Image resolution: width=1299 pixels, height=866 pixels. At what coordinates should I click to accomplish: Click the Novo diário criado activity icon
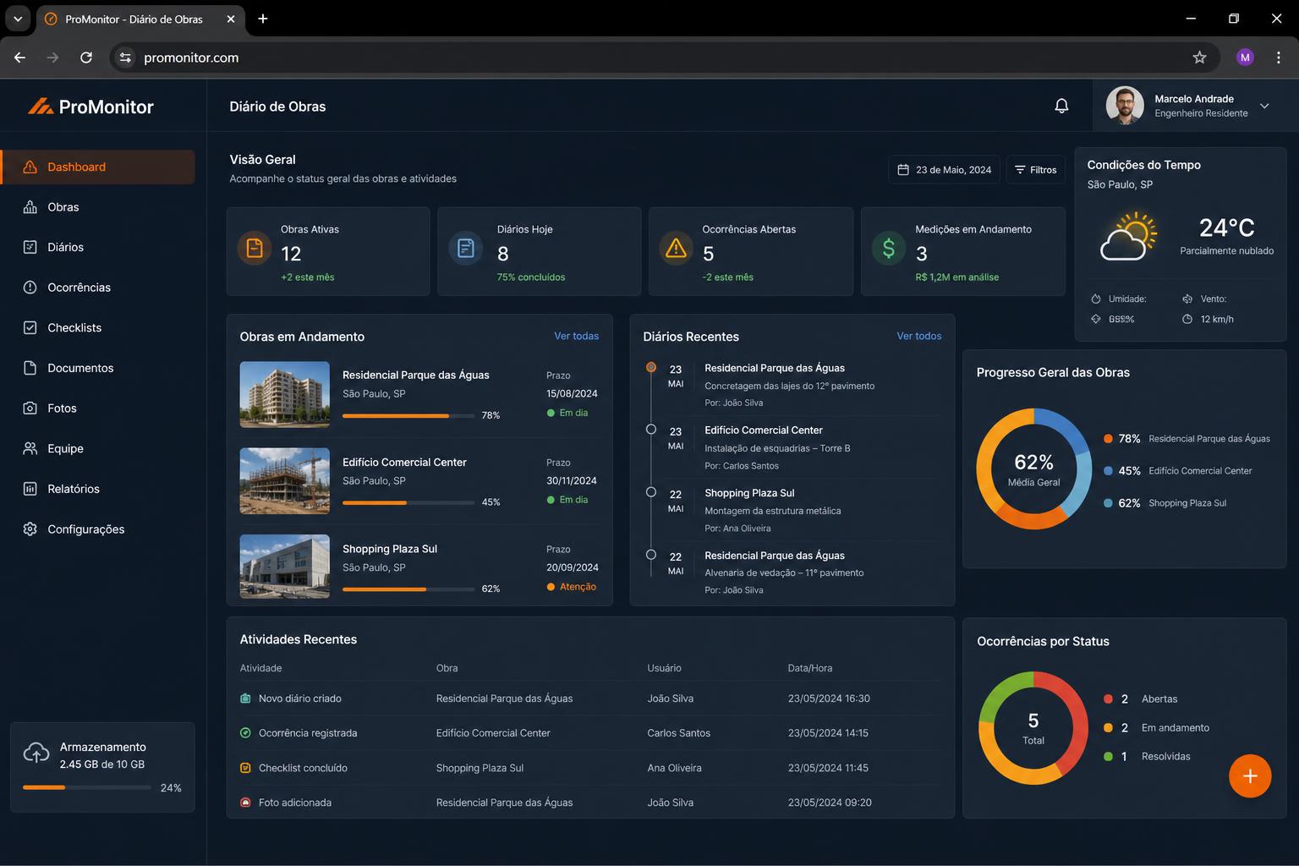(245, 699)
